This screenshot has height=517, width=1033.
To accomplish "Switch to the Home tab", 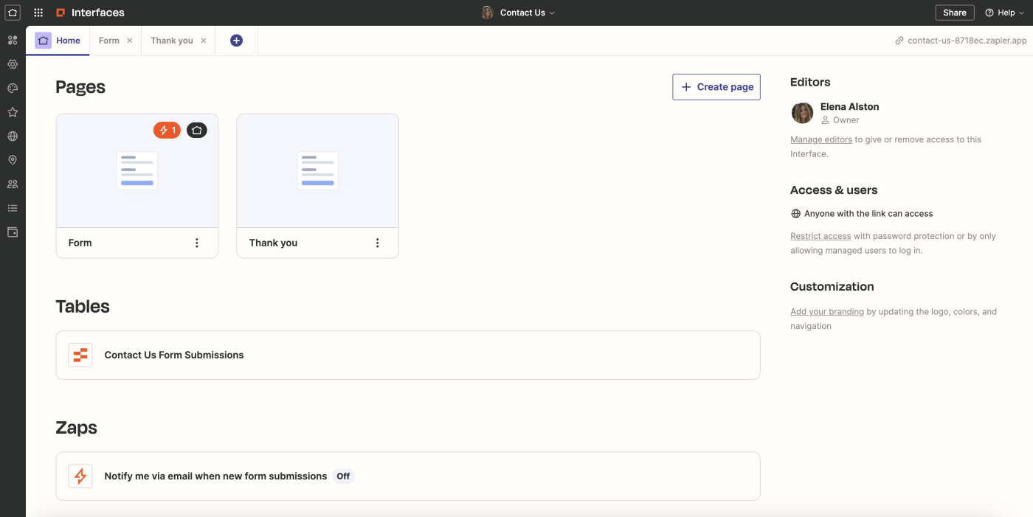I will coord(58,41).
